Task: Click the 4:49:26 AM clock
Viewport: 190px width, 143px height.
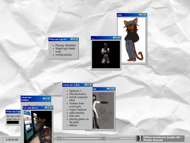Action: (12, 139)
